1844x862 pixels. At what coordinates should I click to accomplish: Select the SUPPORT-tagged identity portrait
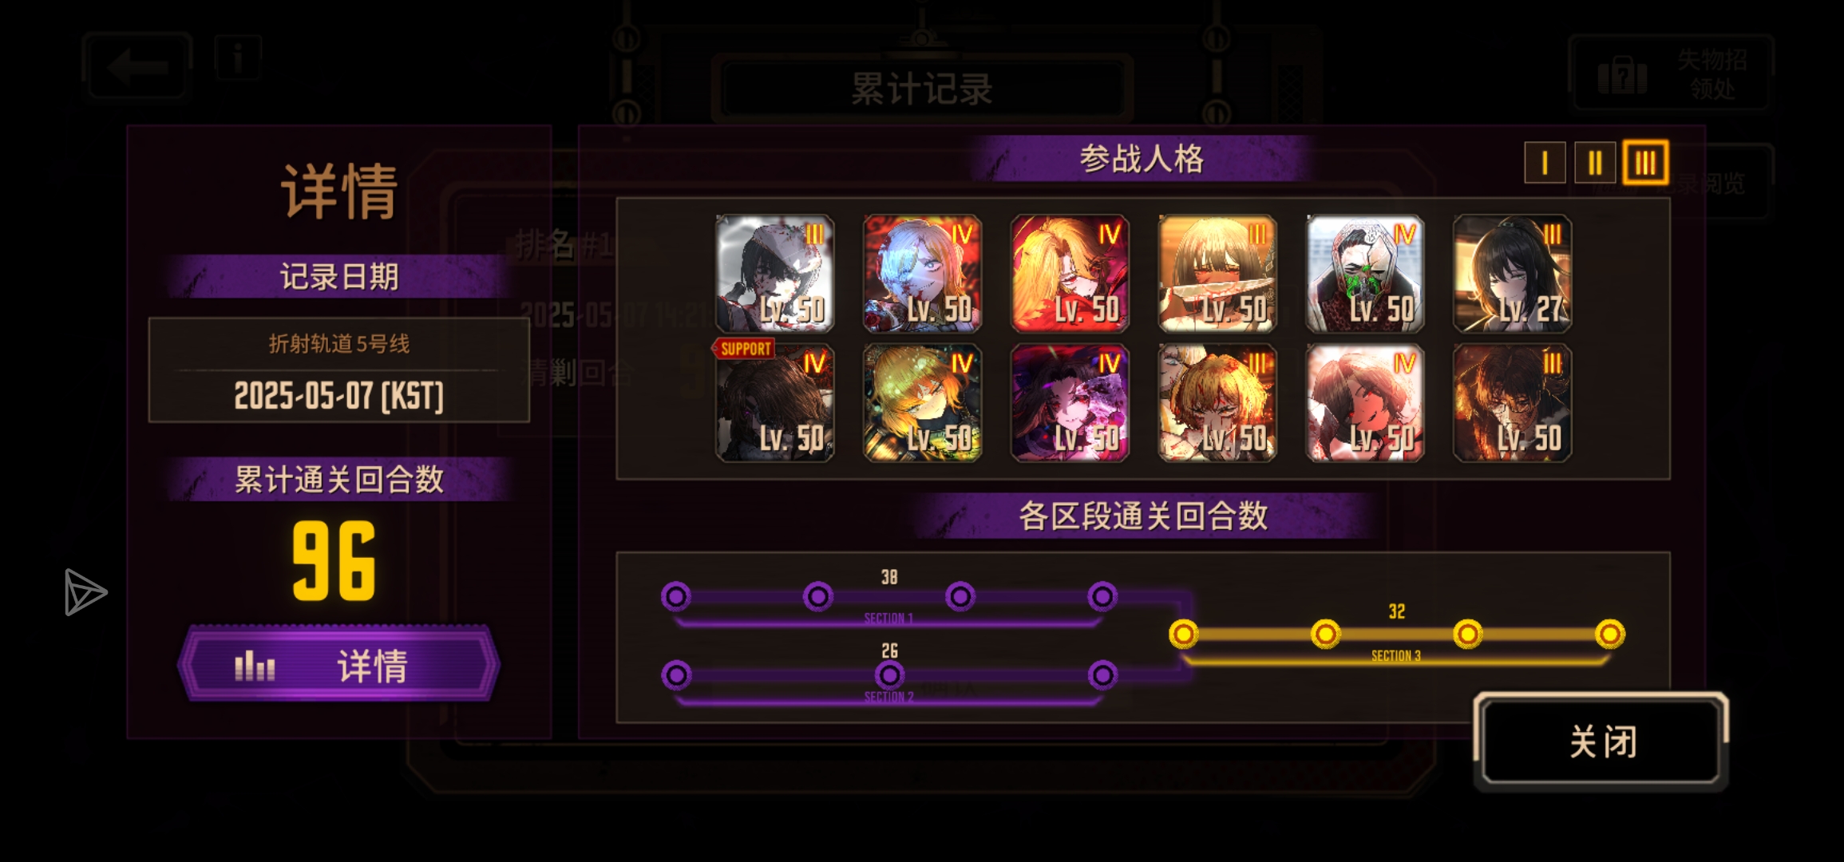click(774, 403)
